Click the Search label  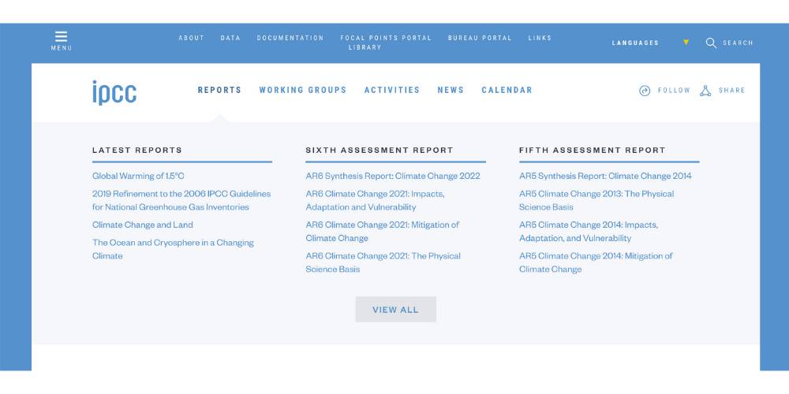pos(739,43)
